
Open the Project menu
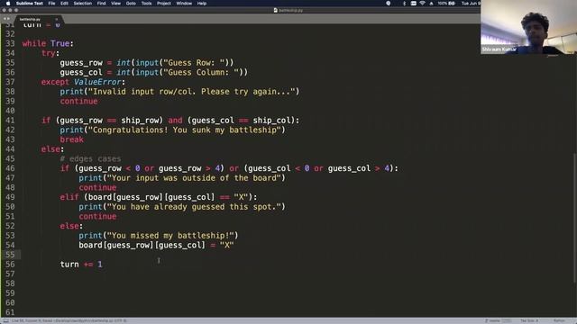pos(164,4)
